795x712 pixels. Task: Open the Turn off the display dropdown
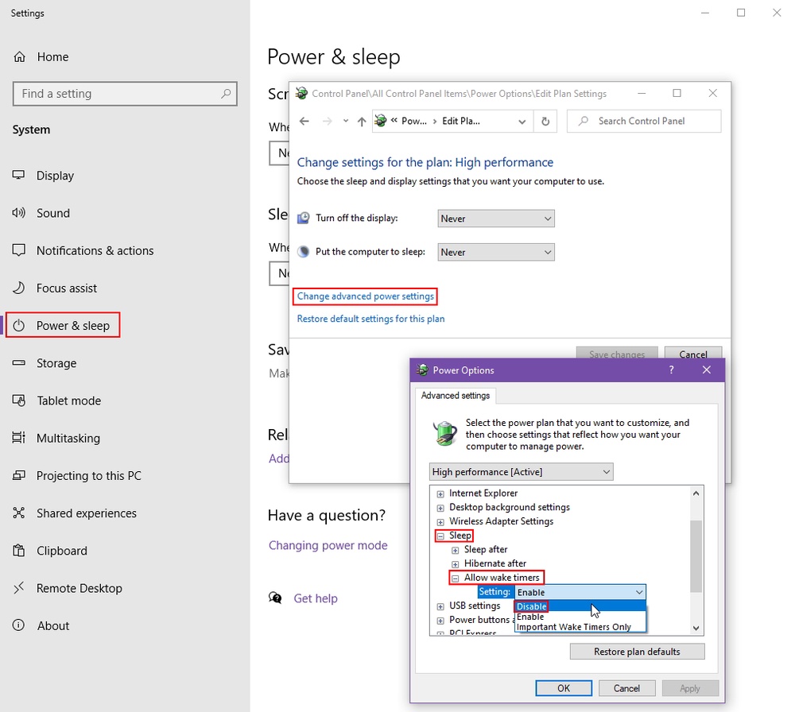(x=496, y=219)
